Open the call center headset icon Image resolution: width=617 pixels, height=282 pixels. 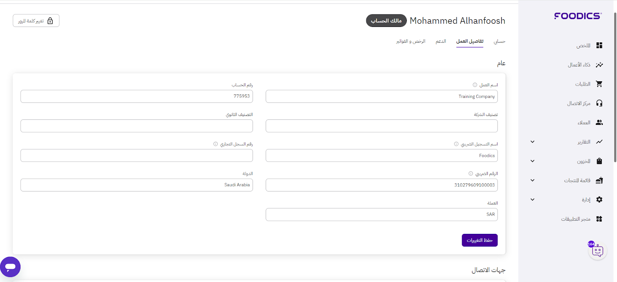tap(599, 103)
